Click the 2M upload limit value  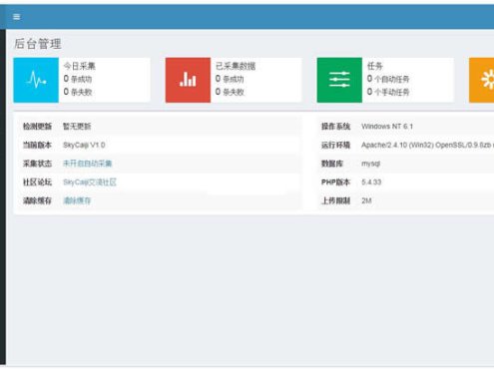coord(366,200)
